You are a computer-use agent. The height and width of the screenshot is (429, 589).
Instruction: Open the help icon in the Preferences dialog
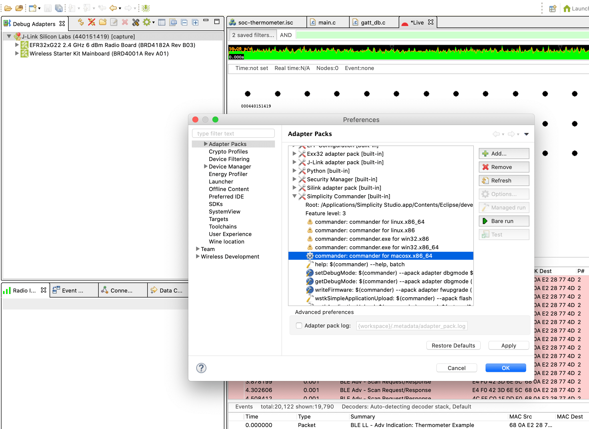pos(201,368)
